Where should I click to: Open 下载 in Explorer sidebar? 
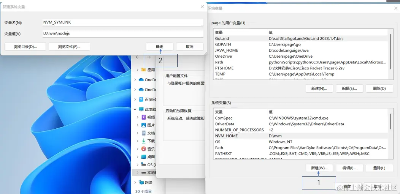[x=151, y=141]
